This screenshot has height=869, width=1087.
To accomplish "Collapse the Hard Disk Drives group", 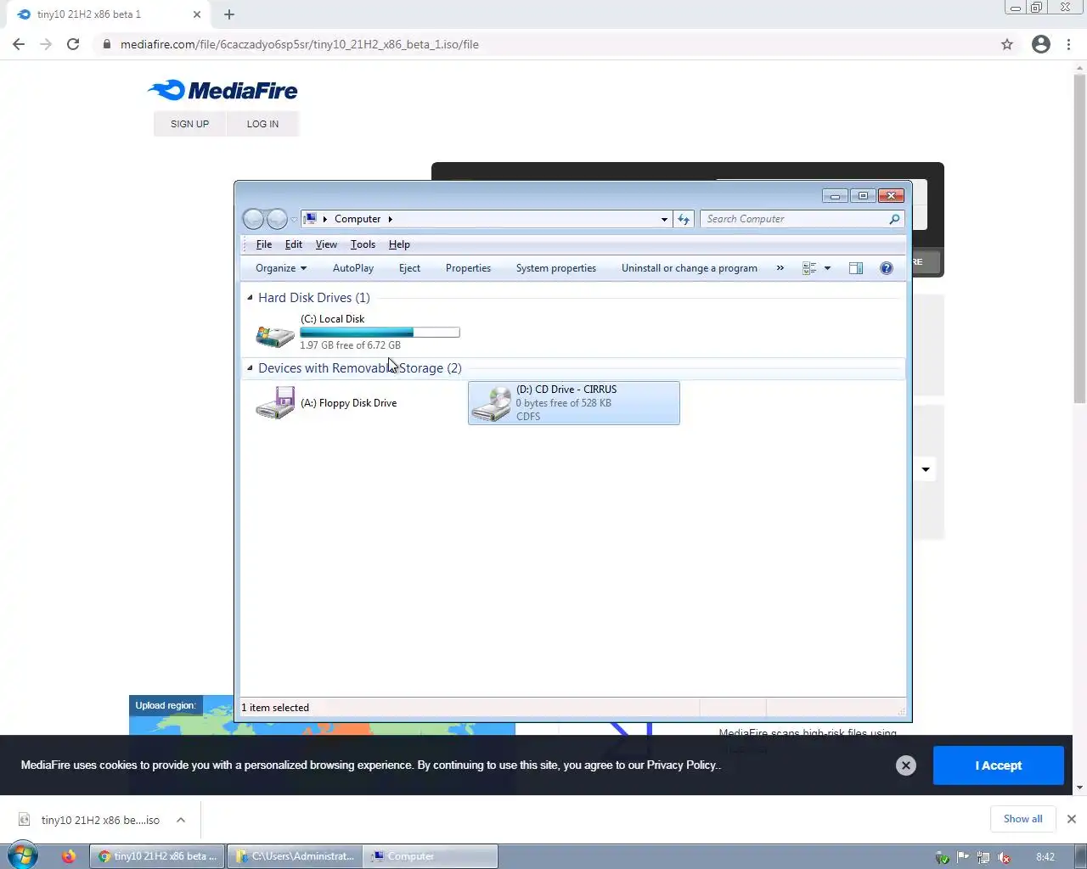I will [250, 298].
